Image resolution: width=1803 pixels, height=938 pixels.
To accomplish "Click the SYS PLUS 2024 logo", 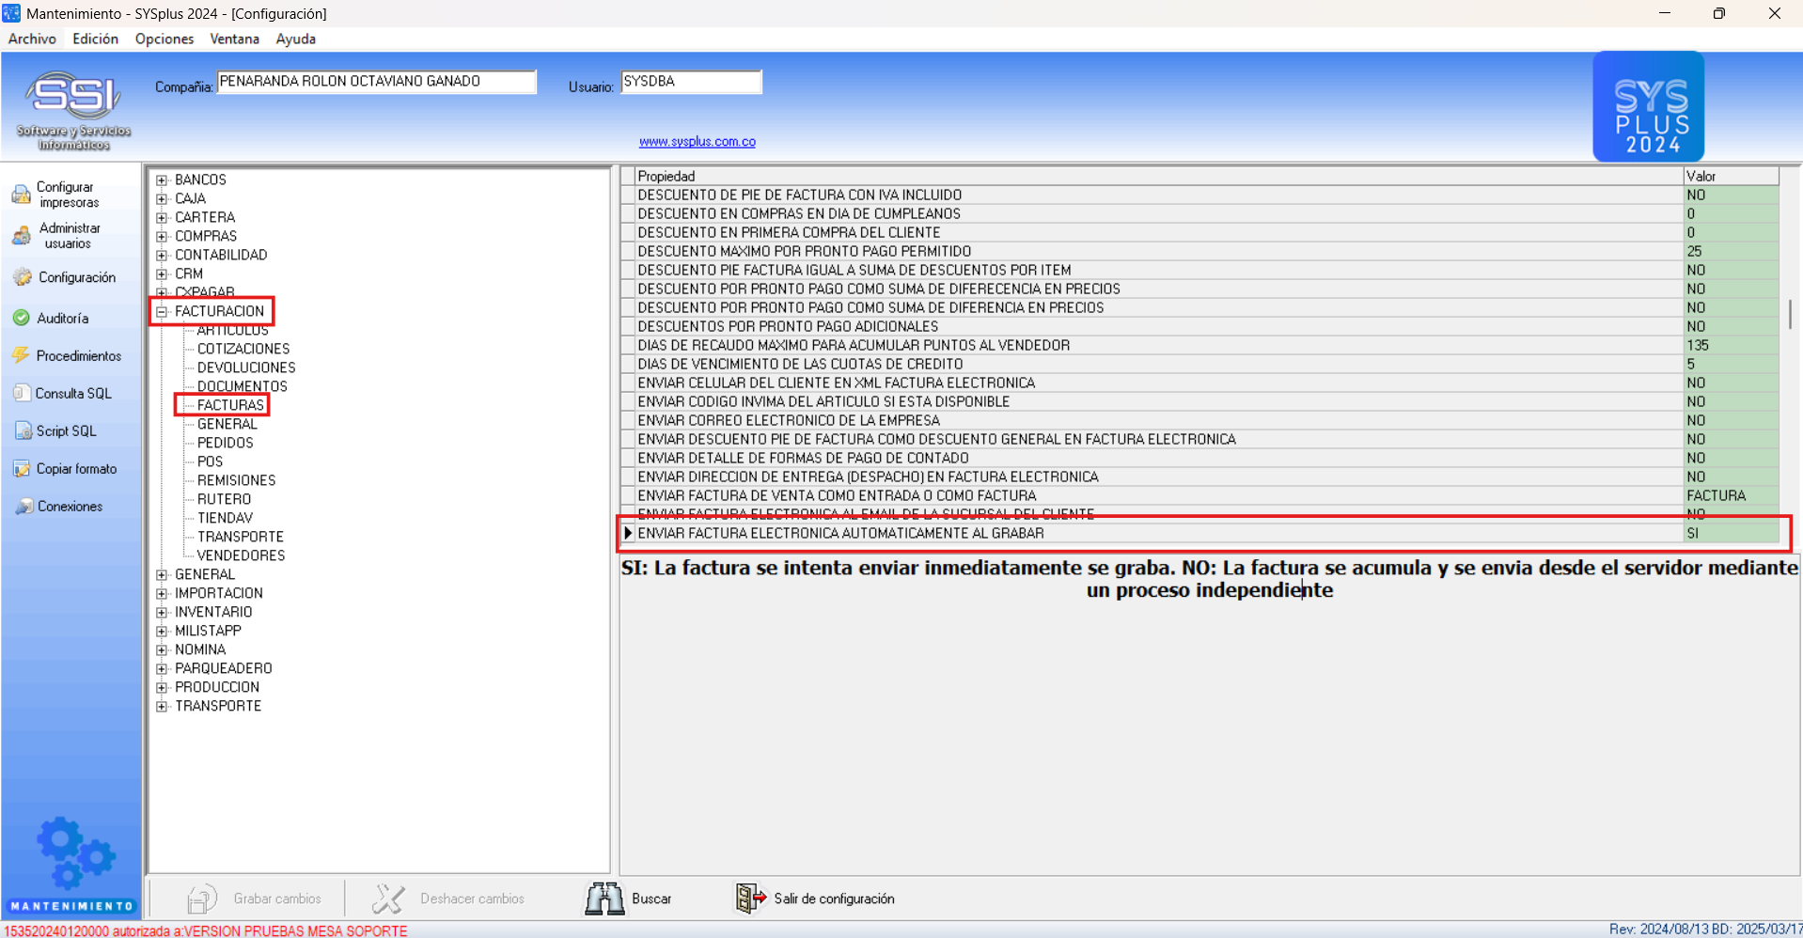I will [x=1648, y=106].
